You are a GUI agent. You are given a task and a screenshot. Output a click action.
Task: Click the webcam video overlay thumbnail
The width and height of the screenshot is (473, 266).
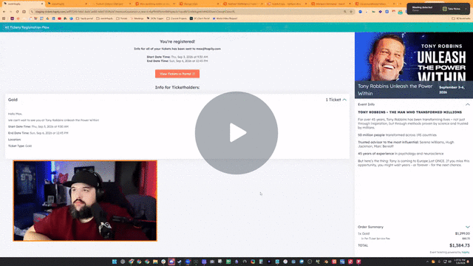pyautogui.click(x=85, y=200)
